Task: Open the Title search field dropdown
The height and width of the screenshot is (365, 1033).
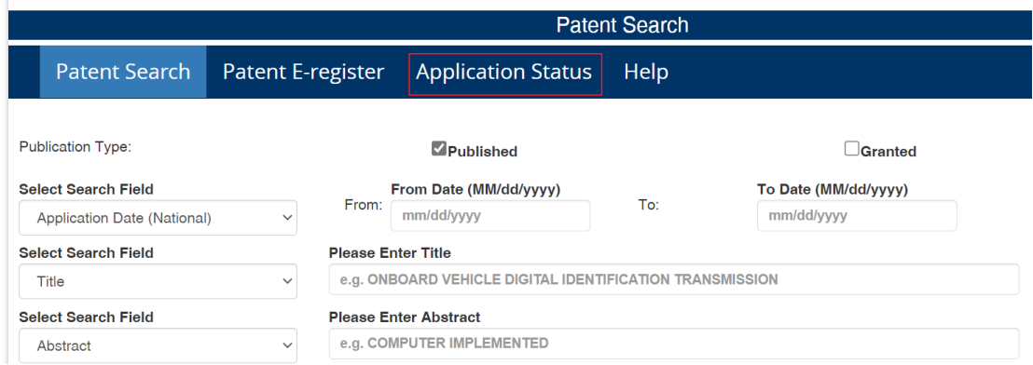Action: pyautogui.click(x=158, y=281)
